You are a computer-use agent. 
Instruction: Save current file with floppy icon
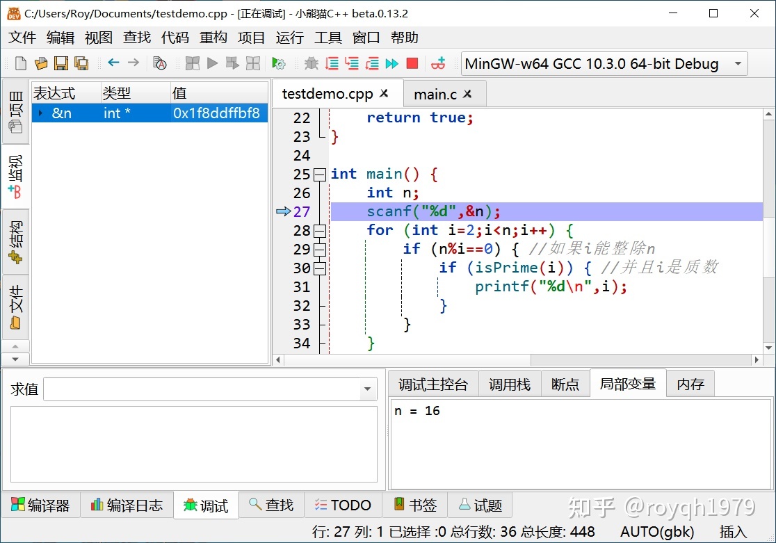(61, 63)
